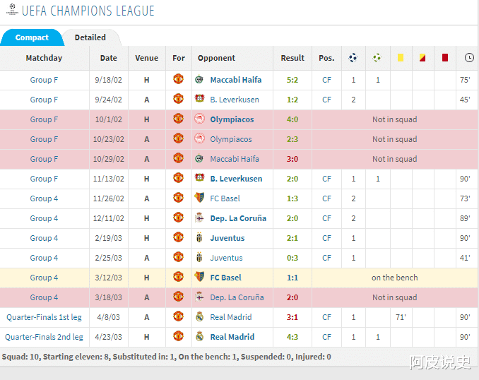Click the 4:3 result versus Real Madrid

click(292, 337)
